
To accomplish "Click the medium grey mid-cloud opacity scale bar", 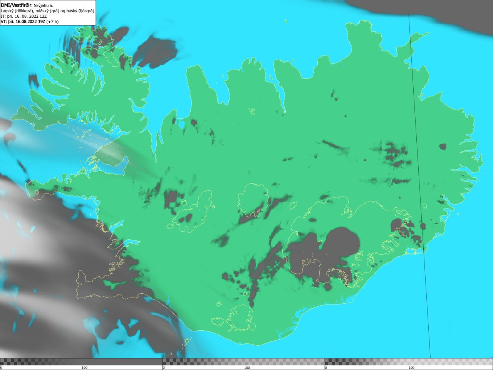I will coord(243,362).
